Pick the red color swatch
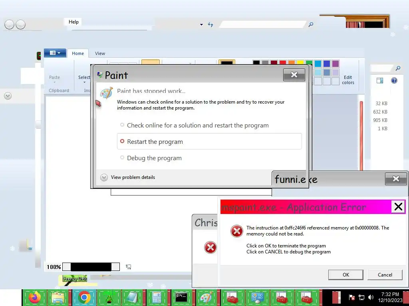 tap(283, 63)
